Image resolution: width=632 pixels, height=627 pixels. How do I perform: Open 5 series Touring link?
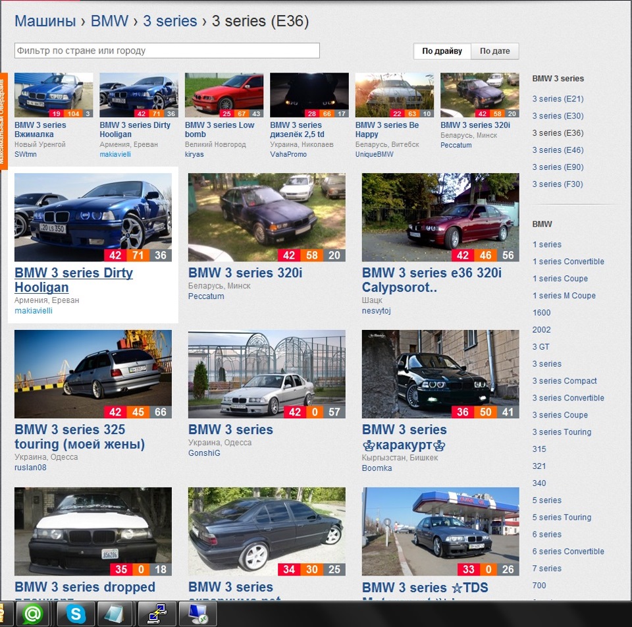[x=562, y=517]
